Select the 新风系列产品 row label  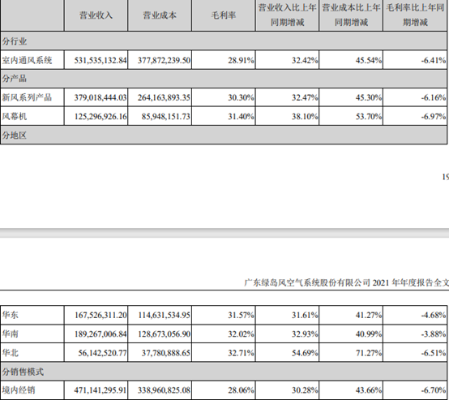point(27,97)
